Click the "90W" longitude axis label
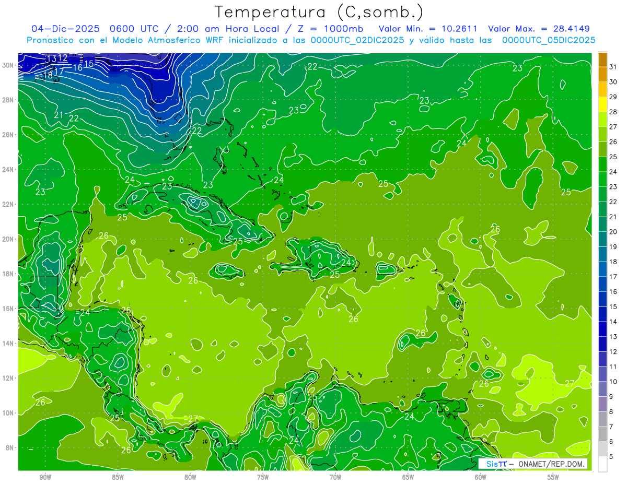Image resolution: width=627 pixels, height=484 pixels. click(x=45, y=477)
